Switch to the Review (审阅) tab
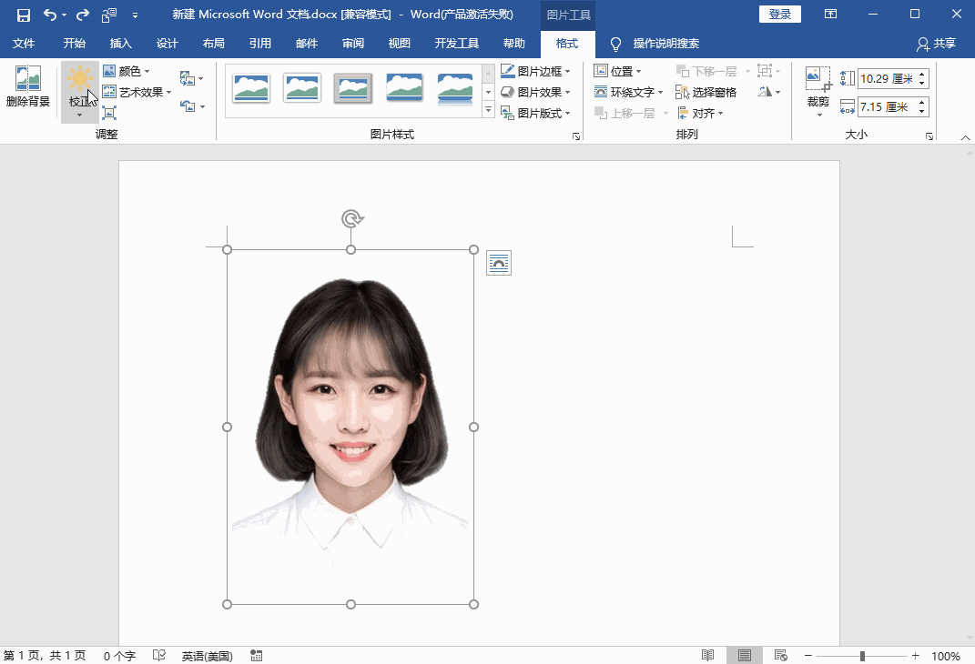 coord(353,44)
